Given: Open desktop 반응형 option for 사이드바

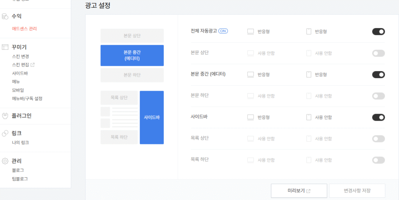Looking at the screenshot, I should click(264, 118).
